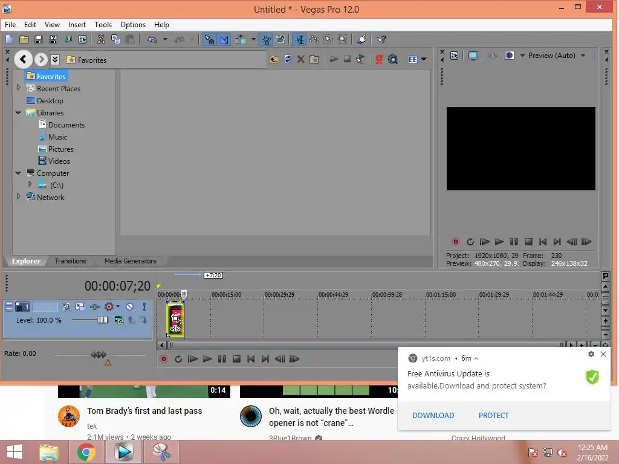Screen dimensions: 619x464
Task: Select the Envelope Edit tool
Action: click(314, 39)
